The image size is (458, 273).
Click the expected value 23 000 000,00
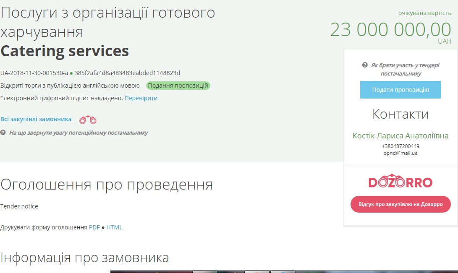(x=390, y=30)
